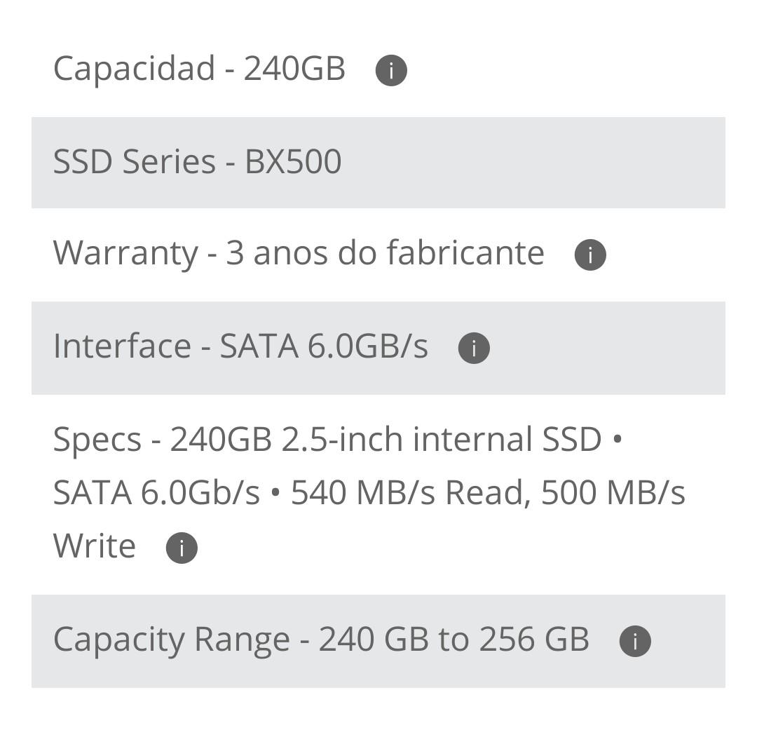
Task: Select the Capacity Range row text
Action: click(x=321, y=639)
